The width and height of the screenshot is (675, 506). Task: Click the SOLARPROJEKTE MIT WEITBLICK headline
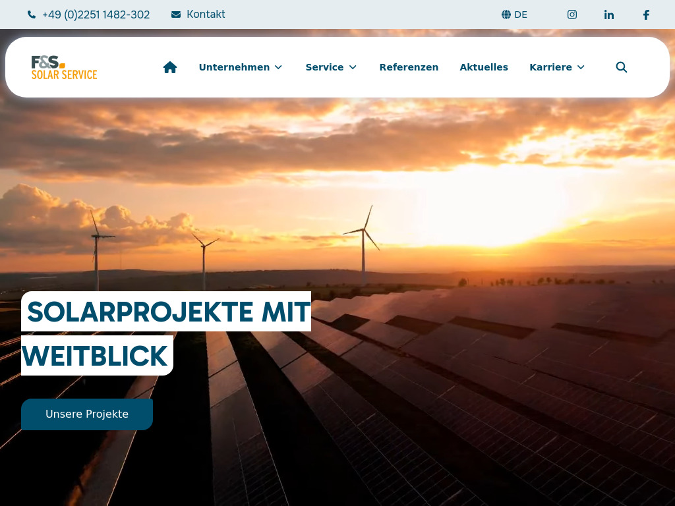pos(166,312)
